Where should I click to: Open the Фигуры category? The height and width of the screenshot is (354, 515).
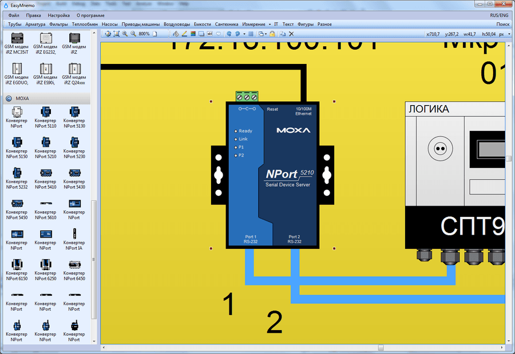[x=306, y=24]
